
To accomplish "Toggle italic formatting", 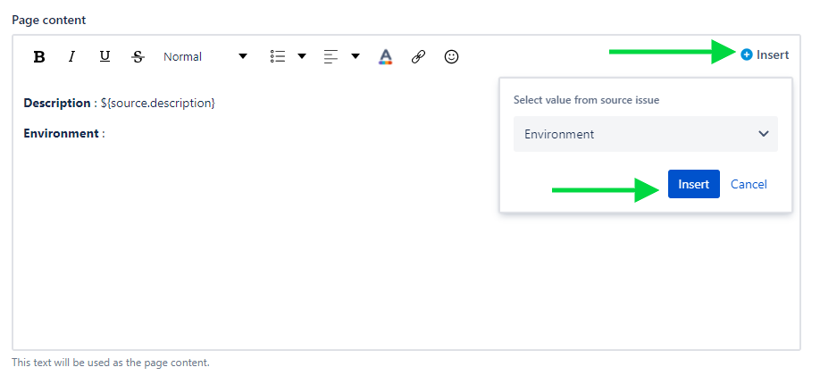I will click(x=71, y=56).
